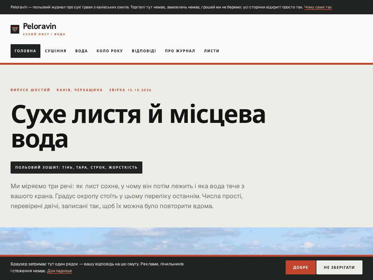Visit the 'Про журнал' page
This screenshot has height=280, width=373.
[180, 51]
